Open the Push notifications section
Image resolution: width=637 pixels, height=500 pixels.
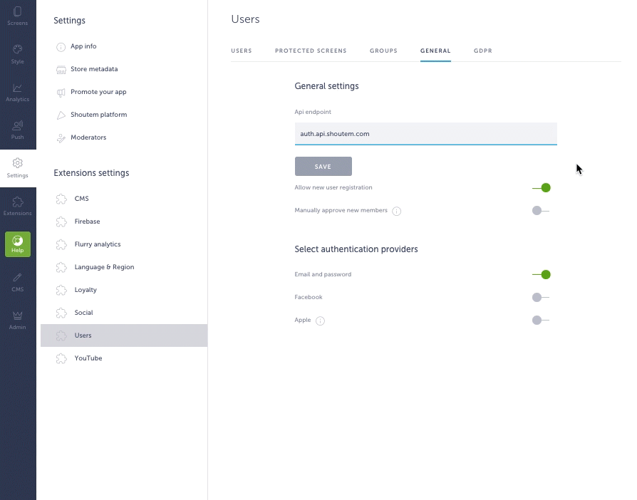pyautogui.click(x=18, y=130)
